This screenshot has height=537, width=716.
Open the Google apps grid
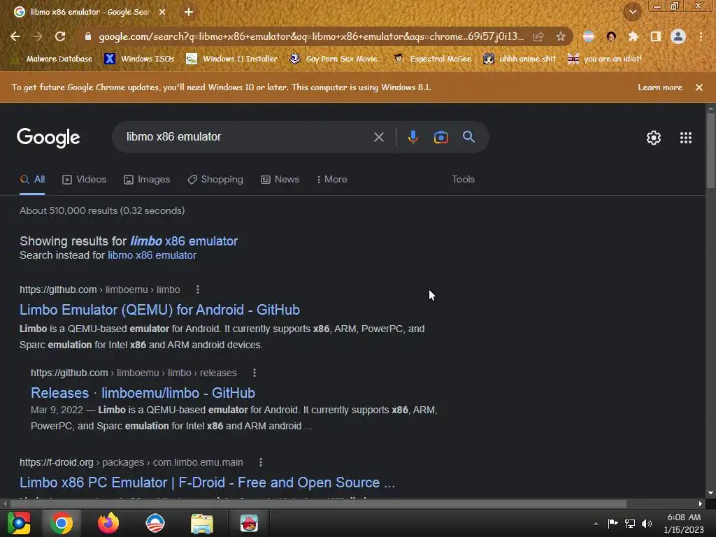point(686,138)
